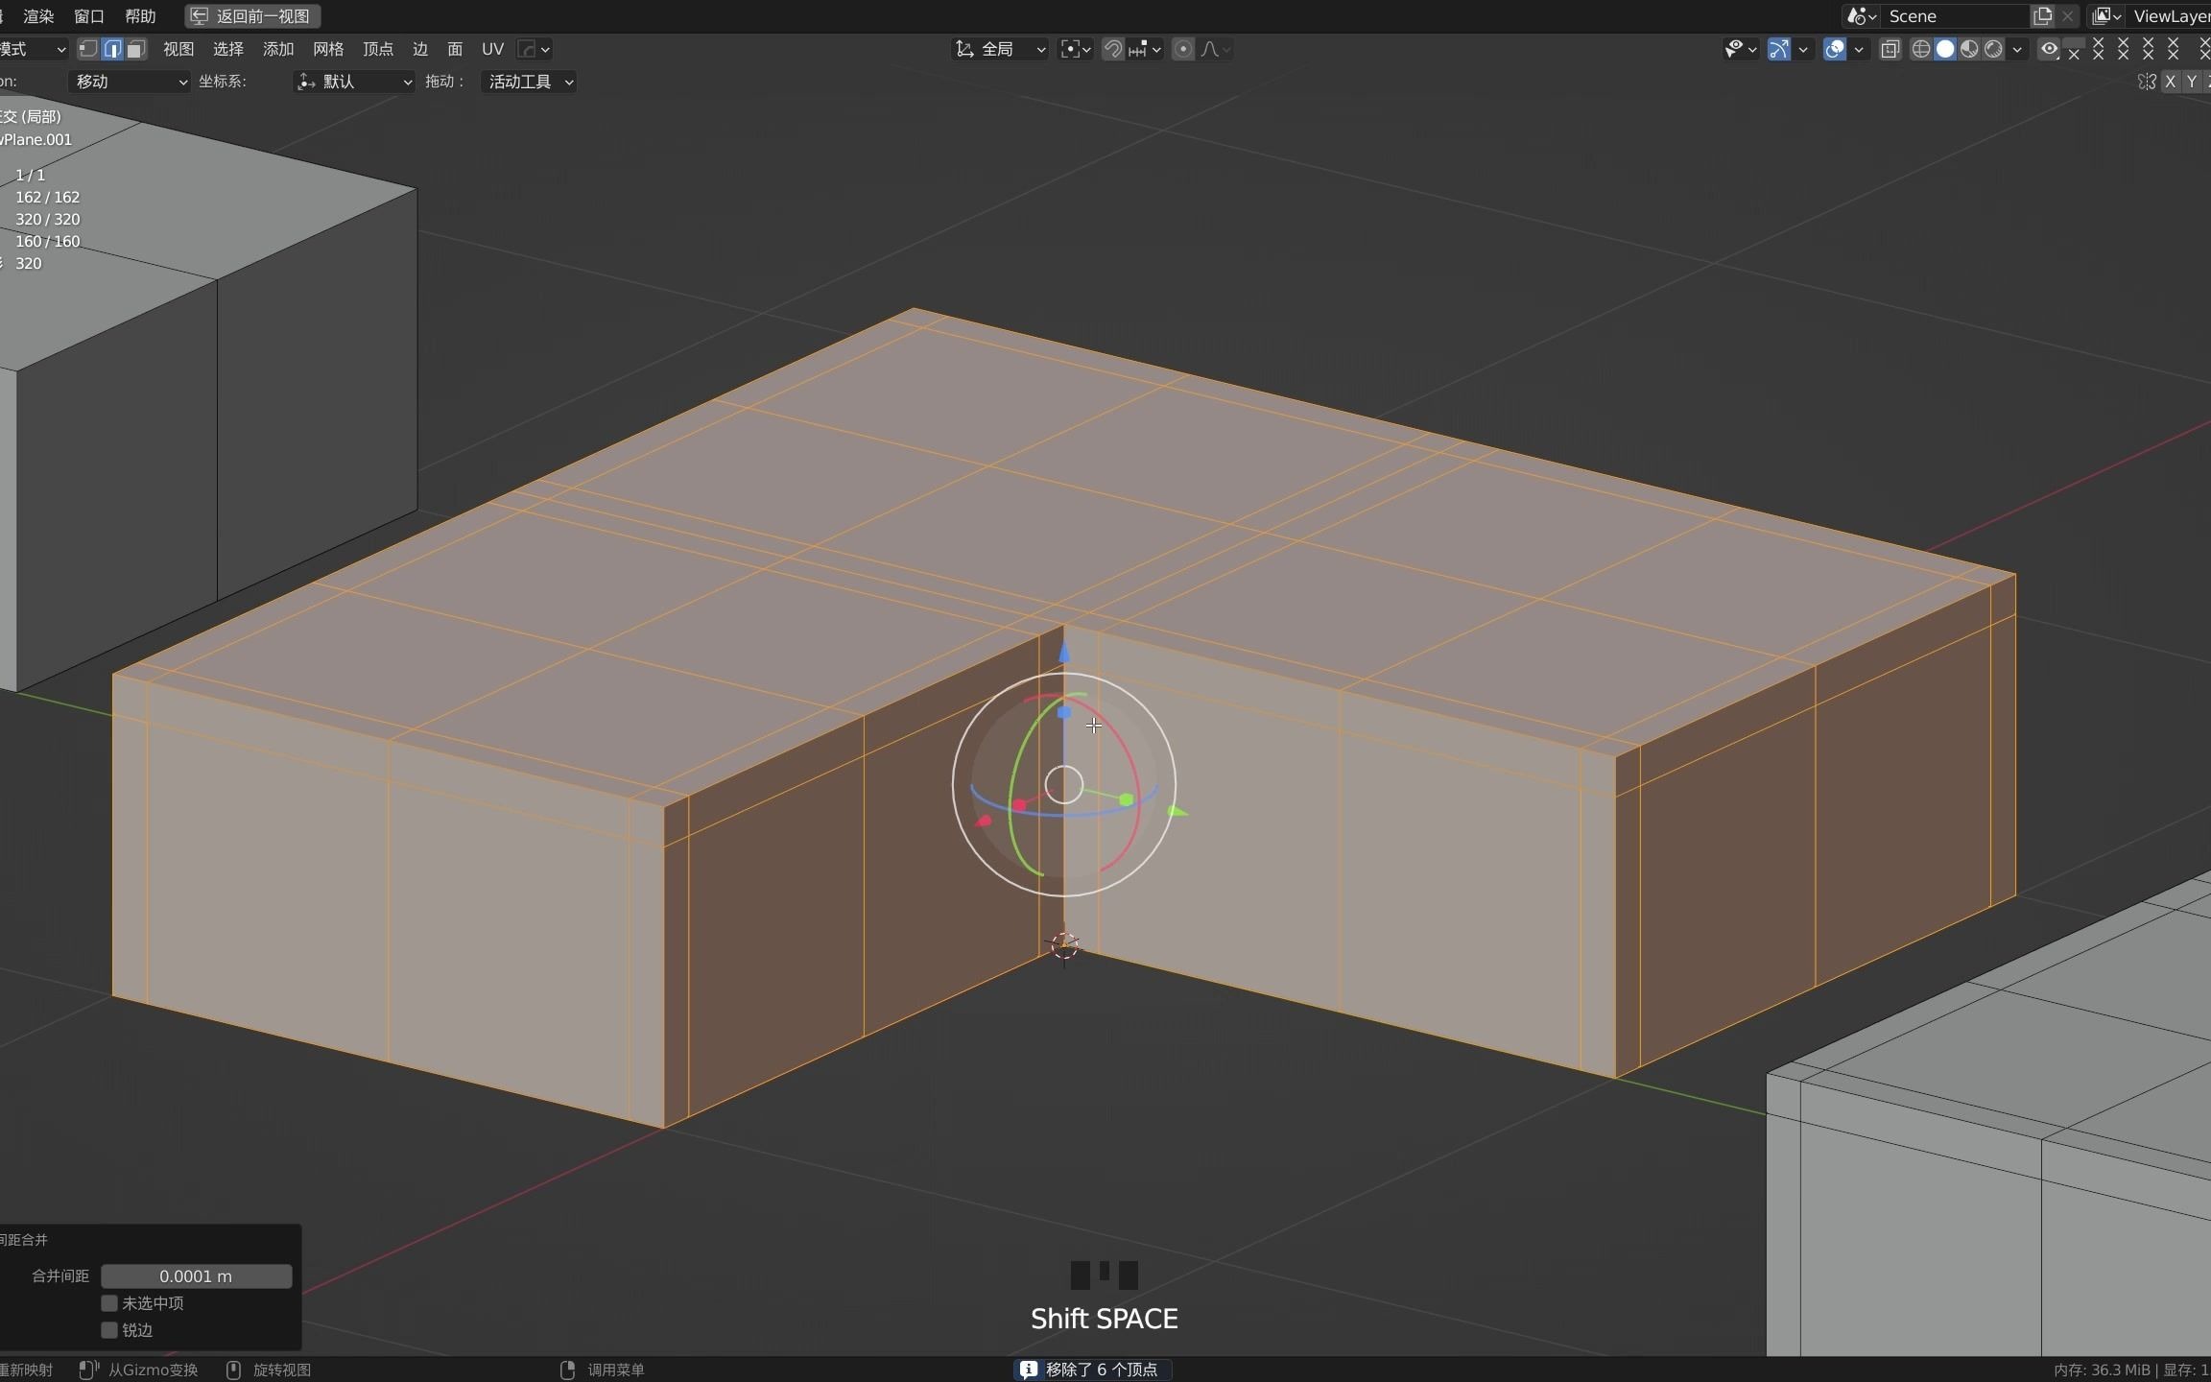The width and height of the screenshot is (2211, 1382).
Task: Enable vertex select mode
Action: 87,48
